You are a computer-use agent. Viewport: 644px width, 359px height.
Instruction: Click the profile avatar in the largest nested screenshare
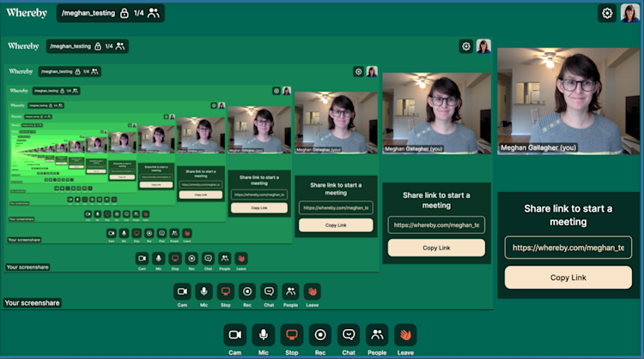tap(483, 46)
